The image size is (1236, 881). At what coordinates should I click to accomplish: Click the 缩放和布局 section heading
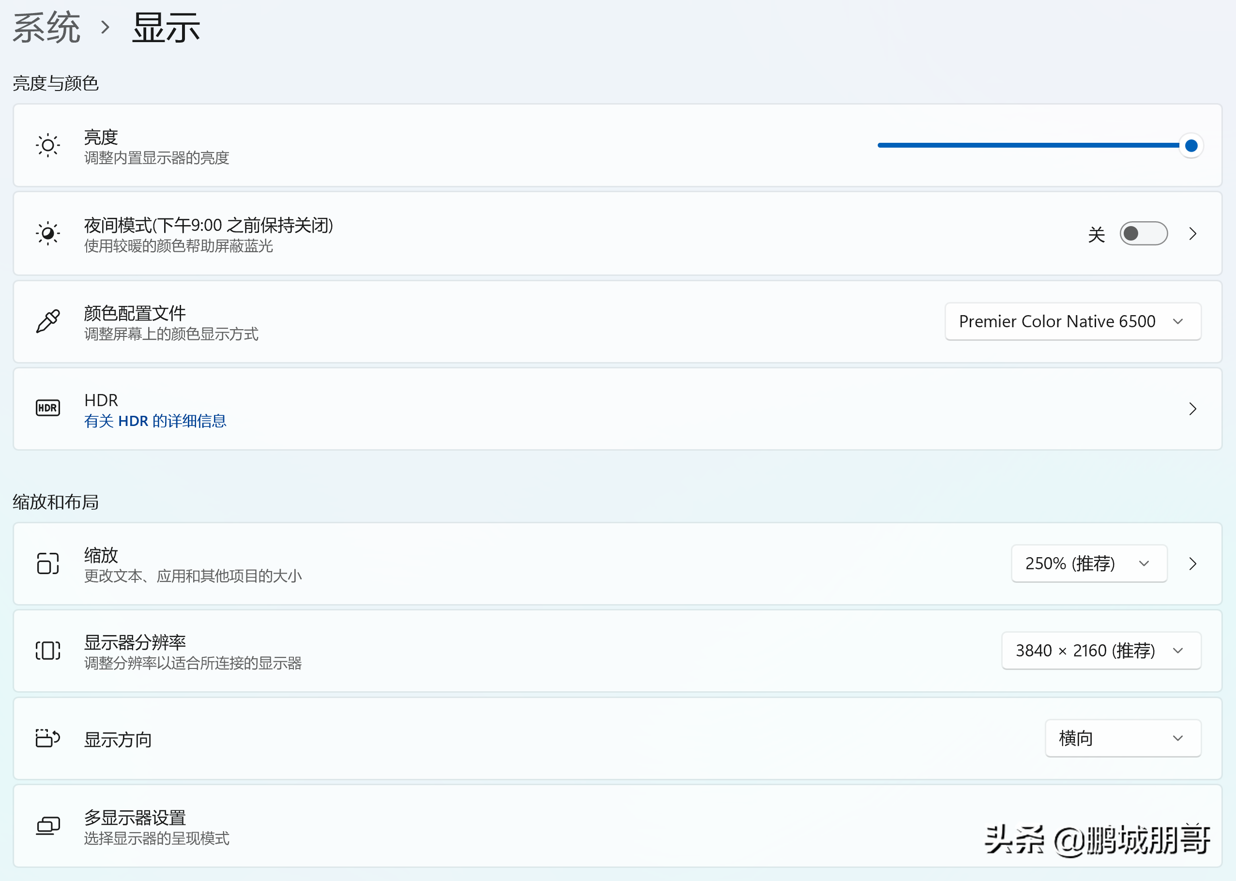pyautogui.click(x=56, y=502)
